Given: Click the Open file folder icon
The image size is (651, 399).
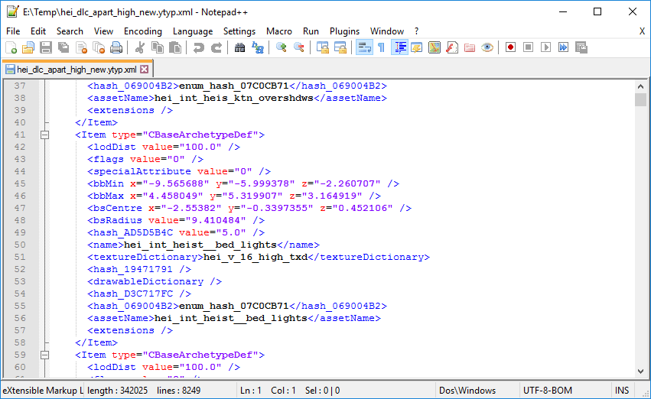Looking at the screenshot, I should 29,47.
